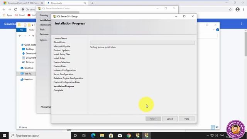The width and height of the screenshot is (247, 139).
Task: Select License Terms step in setup sidebar
Action: [x=60, y=38]
